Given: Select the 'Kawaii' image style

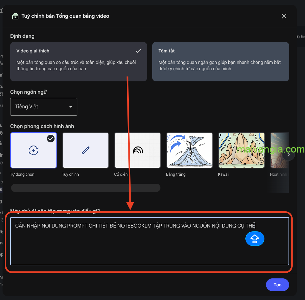Looking at the screenshot, I should pos(242,150).
